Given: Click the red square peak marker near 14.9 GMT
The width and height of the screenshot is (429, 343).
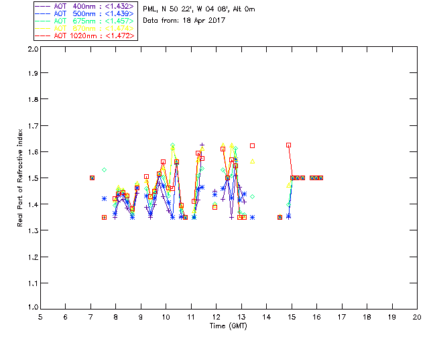Looking at the screenshot, I should coord(288,145).
